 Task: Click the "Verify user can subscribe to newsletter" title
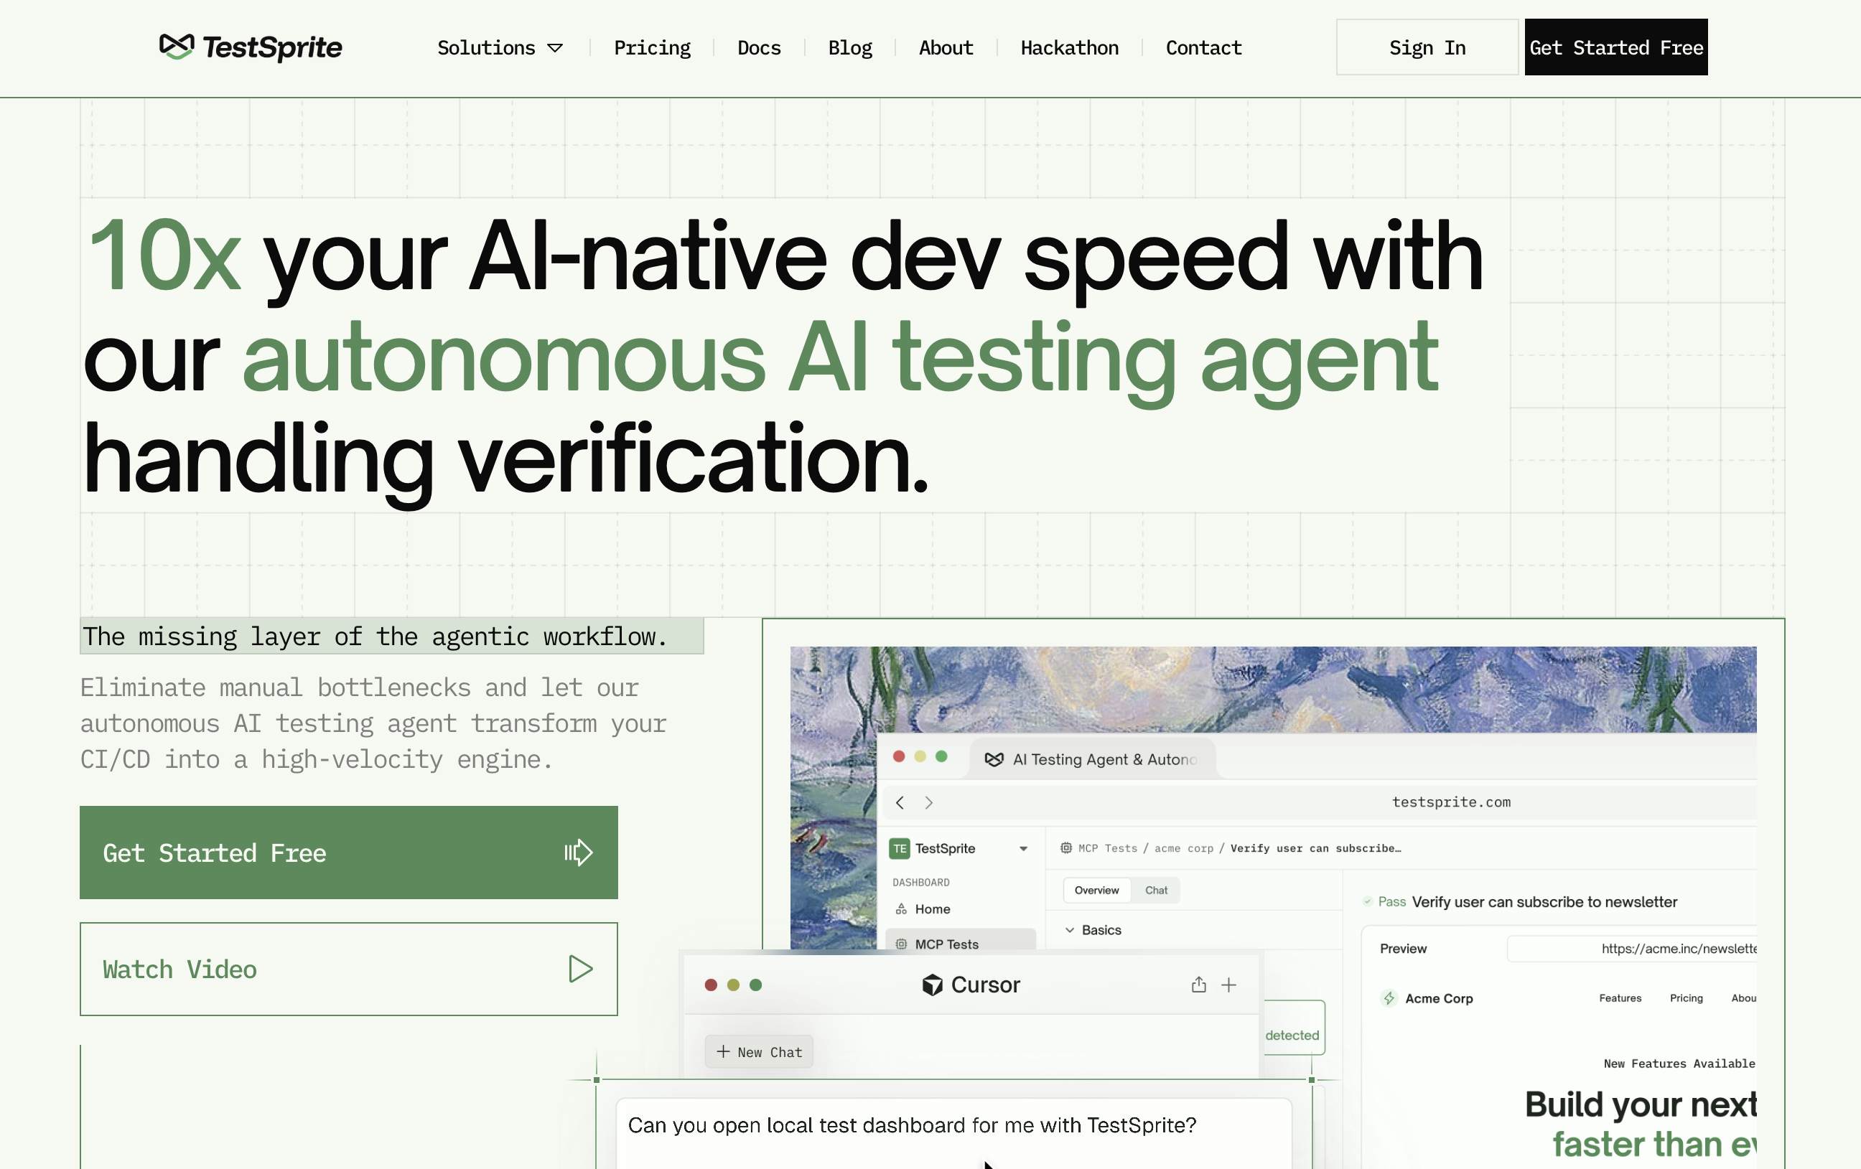pyautogui.click(x=1544, y=901)
